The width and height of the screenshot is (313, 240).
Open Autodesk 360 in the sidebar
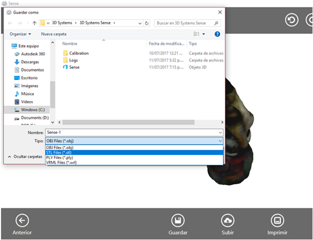coord(30,54)
